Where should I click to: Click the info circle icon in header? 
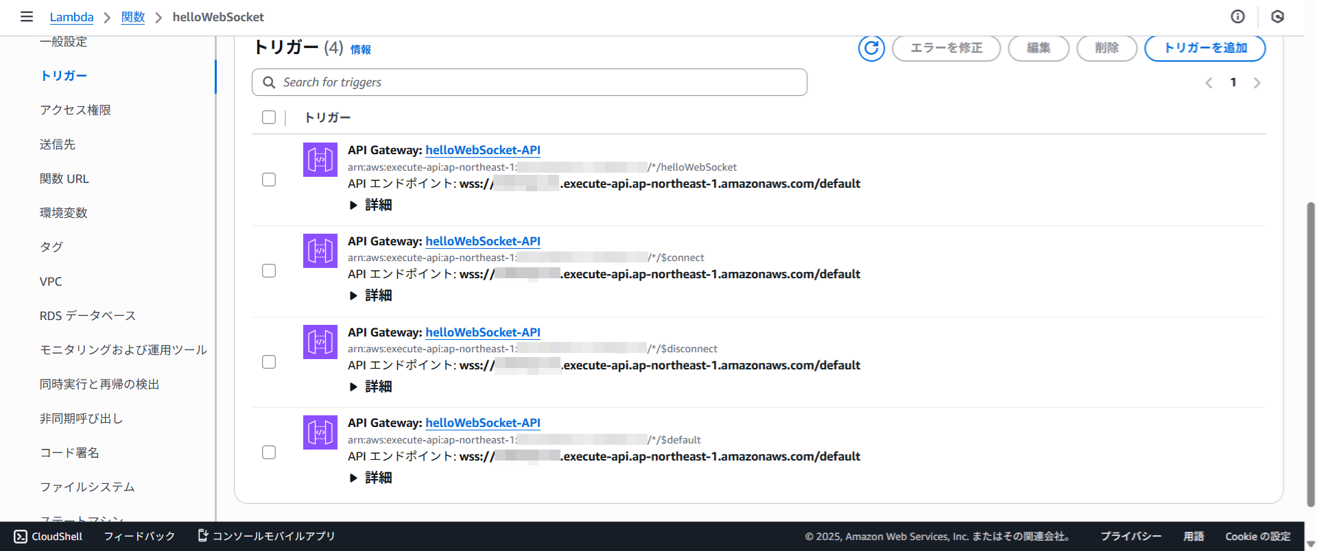(1237, 16)
